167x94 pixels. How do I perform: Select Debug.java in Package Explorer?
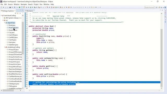[13, 86]
